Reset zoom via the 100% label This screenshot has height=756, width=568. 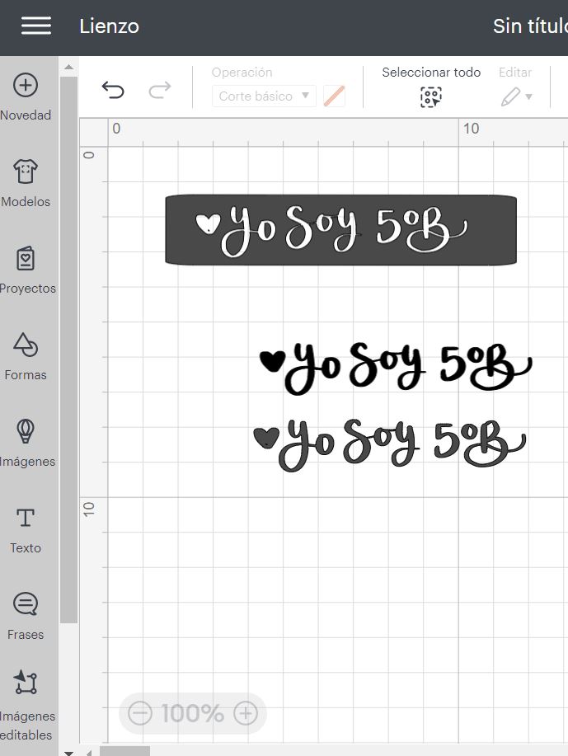coord(192,713)
